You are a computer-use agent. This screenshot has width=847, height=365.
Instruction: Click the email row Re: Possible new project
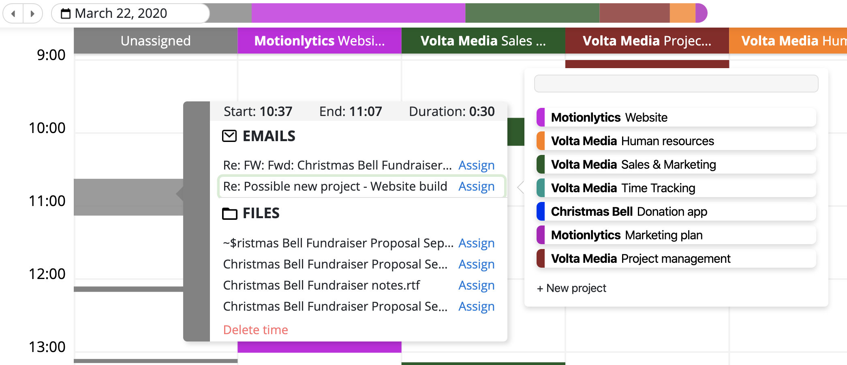click(x=361, y=186)
